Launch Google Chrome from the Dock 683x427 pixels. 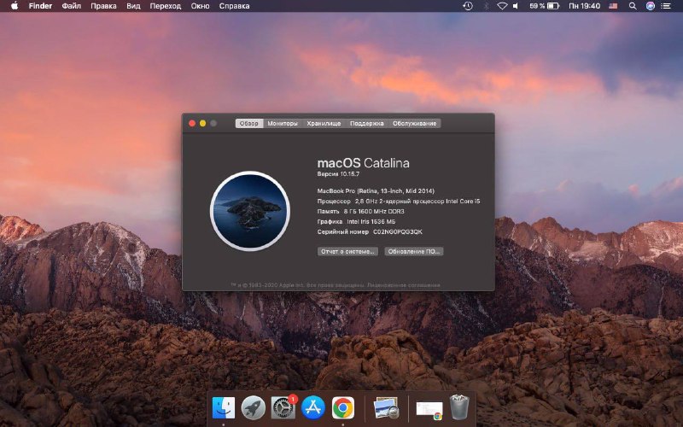click(x=343, y=408)
